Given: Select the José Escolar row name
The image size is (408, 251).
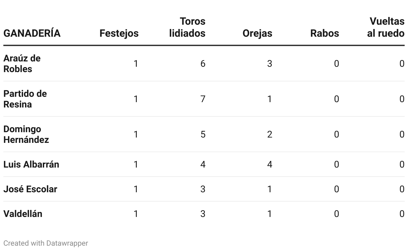Looking at the screenshot, I should point(30,189).
